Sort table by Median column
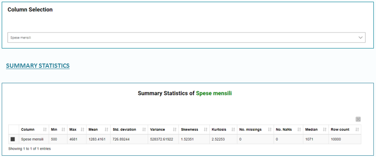This screenshot has width=376, height=157. [x=316, y=130]
